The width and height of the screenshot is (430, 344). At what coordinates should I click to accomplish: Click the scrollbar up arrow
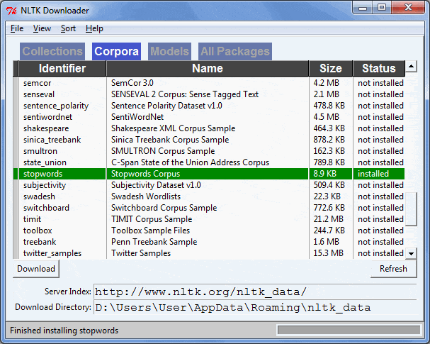pos(411,67)
